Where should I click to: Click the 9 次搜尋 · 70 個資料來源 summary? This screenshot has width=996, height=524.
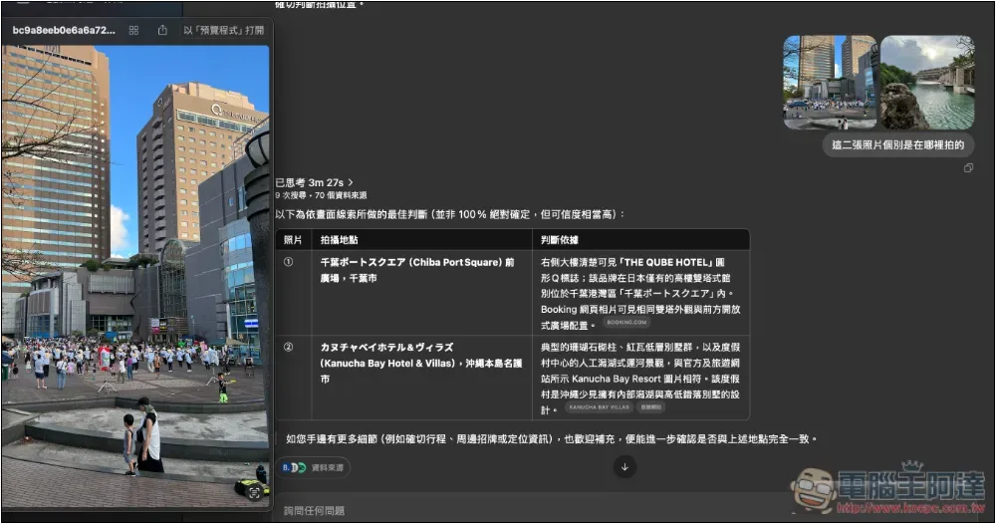point(321,195)
